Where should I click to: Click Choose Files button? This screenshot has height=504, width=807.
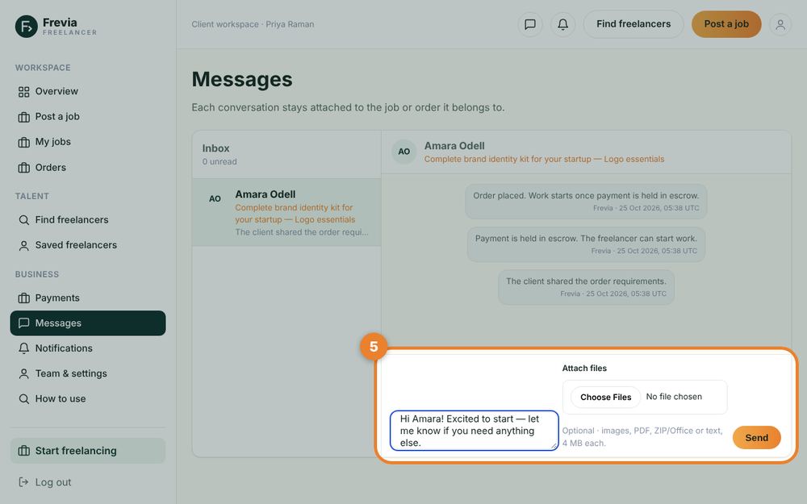[x=606, y=397]
